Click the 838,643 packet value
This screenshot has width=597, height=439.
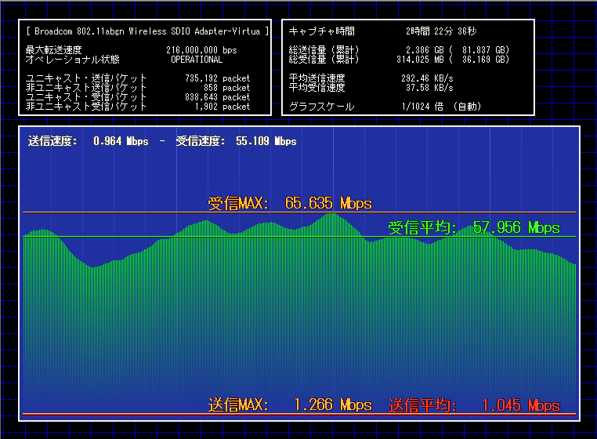point(217,97)
